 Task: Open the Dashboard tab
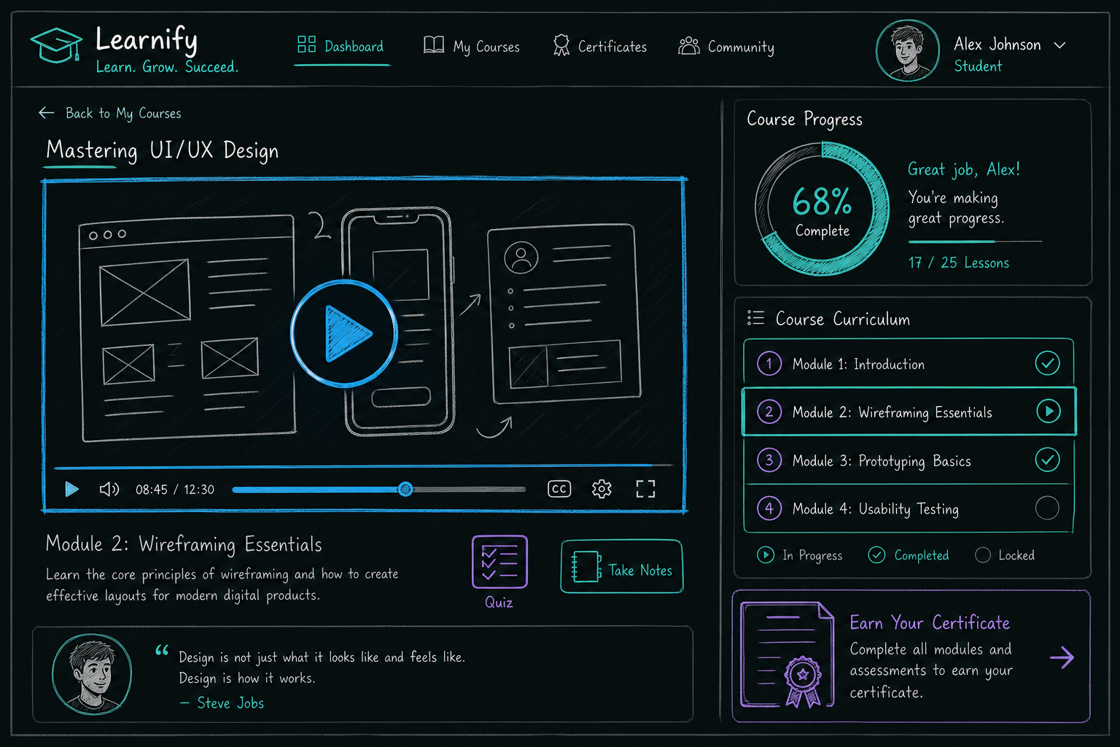pos(341,46)
